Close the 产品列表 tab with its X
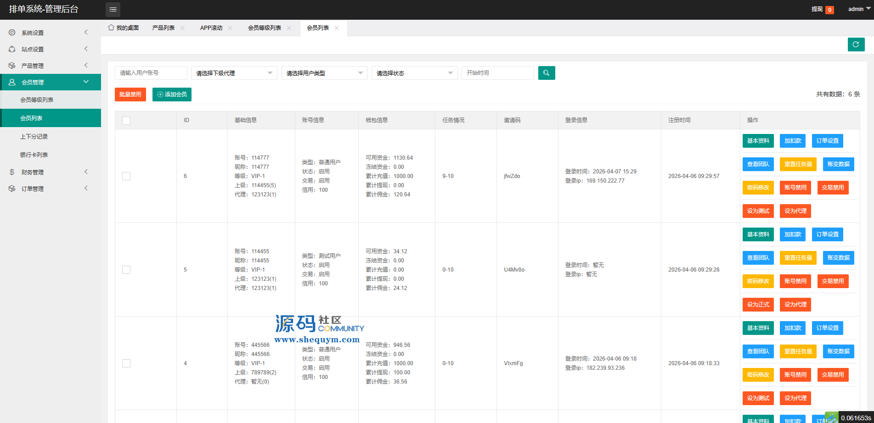874x423 pixels. [x=182, y=28]
